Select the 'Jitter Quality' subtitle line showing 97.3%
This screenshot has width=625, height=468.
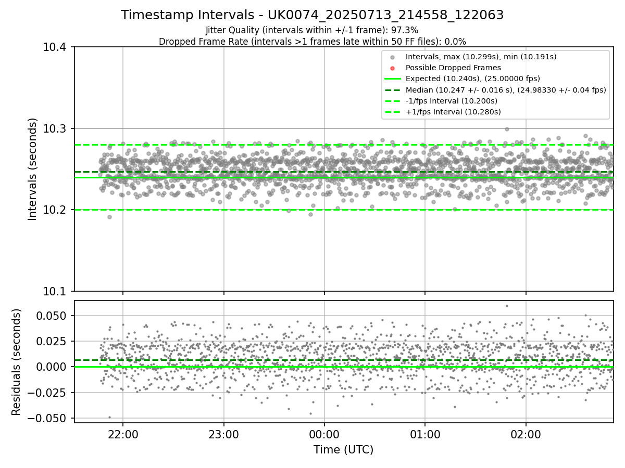(312, 31)
